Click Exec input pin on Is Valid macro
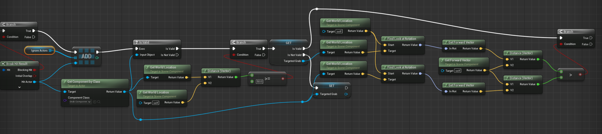The height and width of the screenshot is (134, 602). [137, 49]
